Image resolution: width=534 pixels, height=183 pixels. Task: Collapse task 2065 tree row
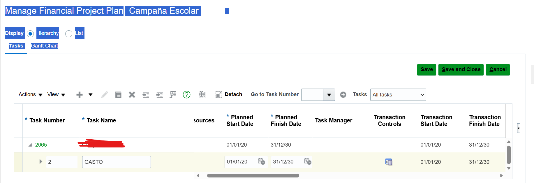(x=30, y=145)
